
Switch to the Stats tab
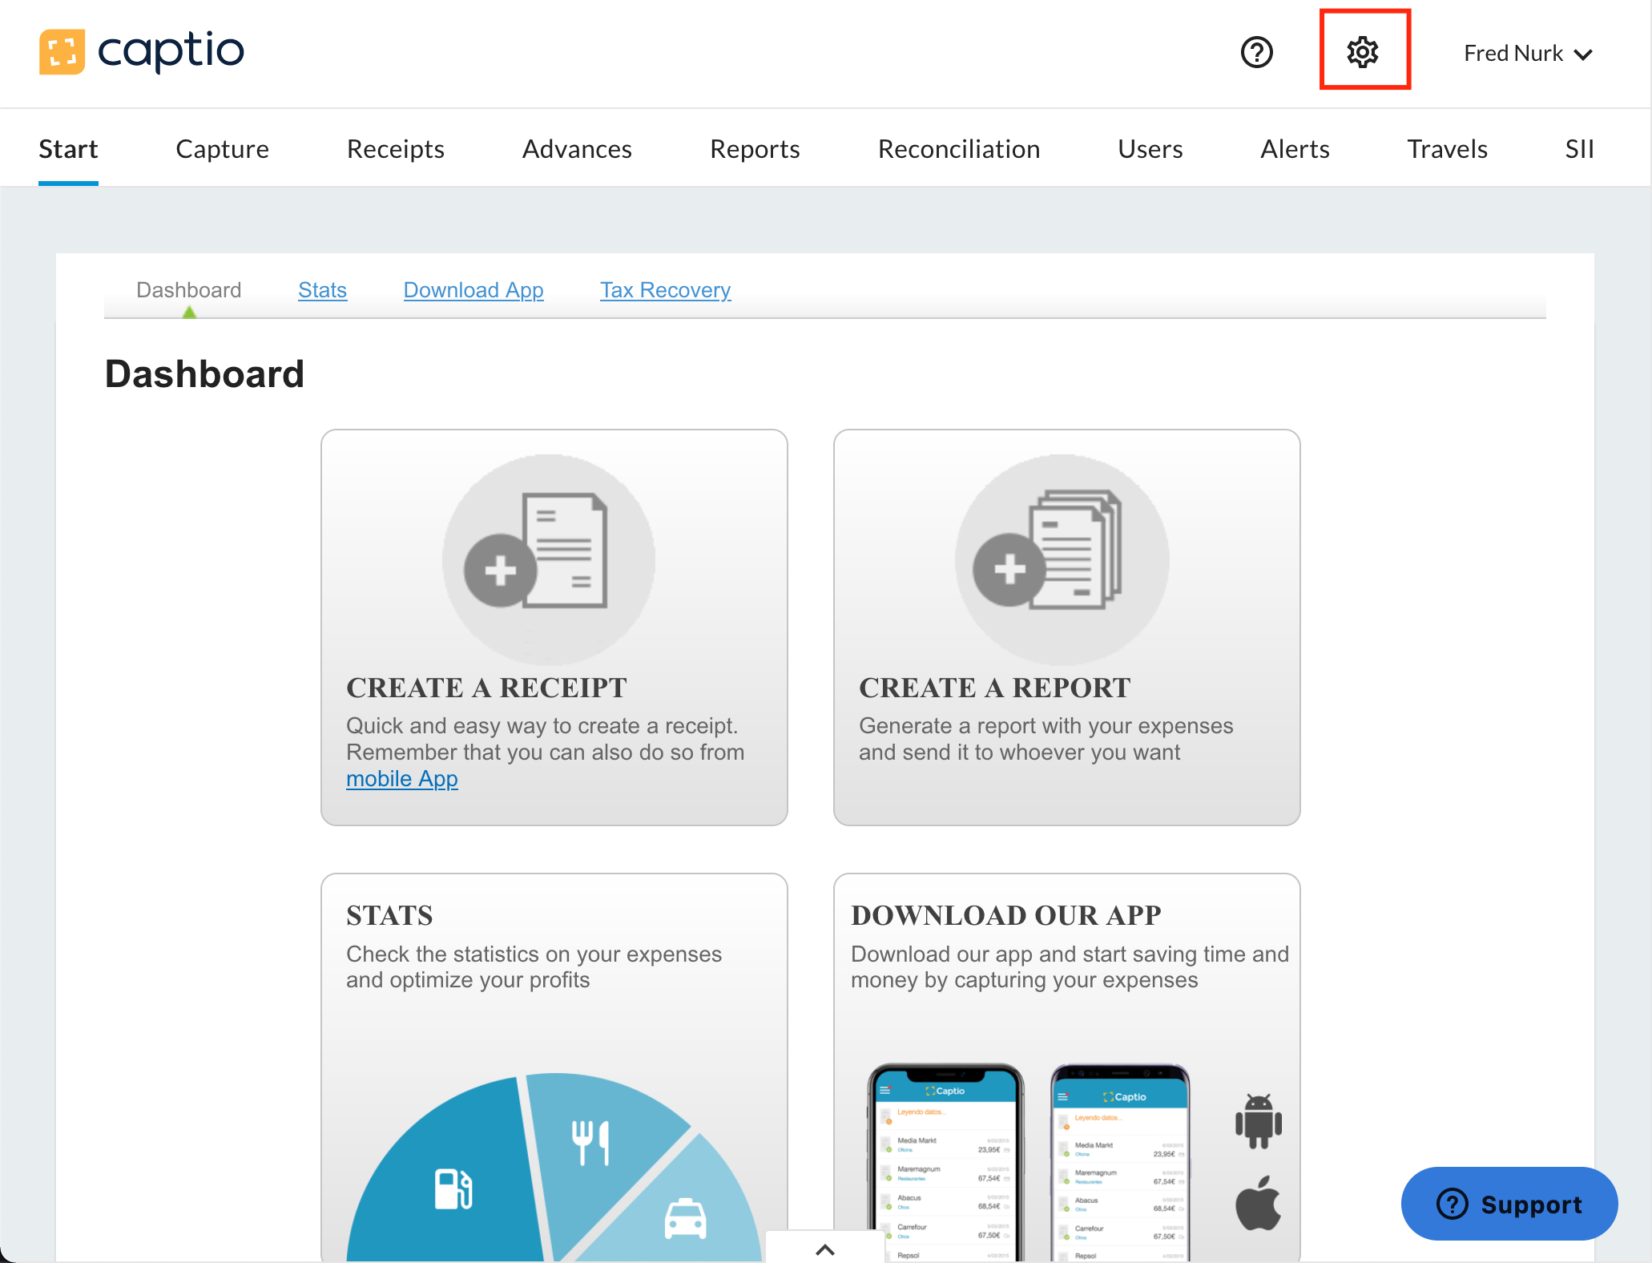tap(322, 290)
